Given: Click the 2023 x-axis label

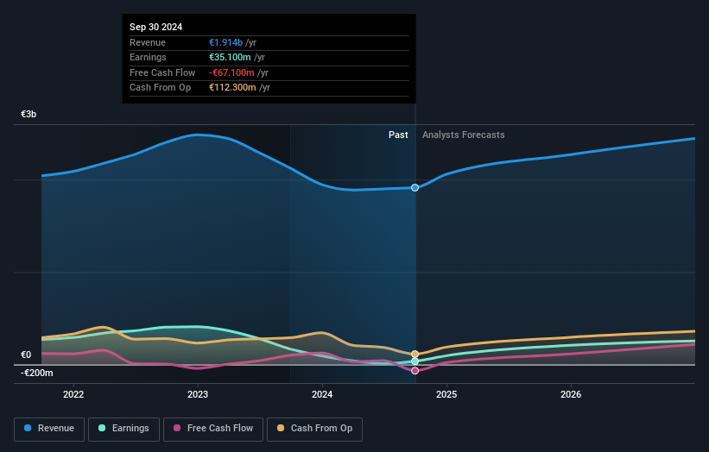Looking at the screenshot, I should coord(198,395).
